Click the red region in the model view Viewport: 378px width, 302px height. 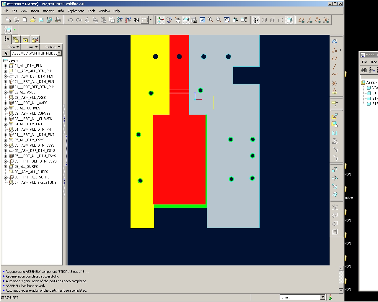click(x=179, y=159)
